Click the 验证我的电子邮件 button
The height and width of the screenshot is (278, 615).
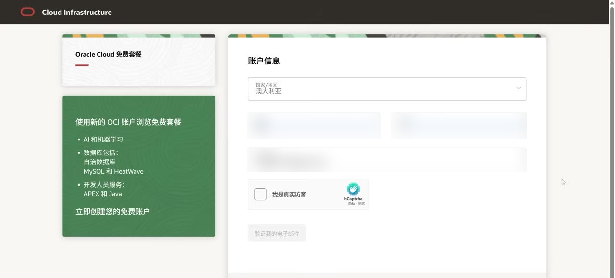pyautogui.click(x=277, y=233)
